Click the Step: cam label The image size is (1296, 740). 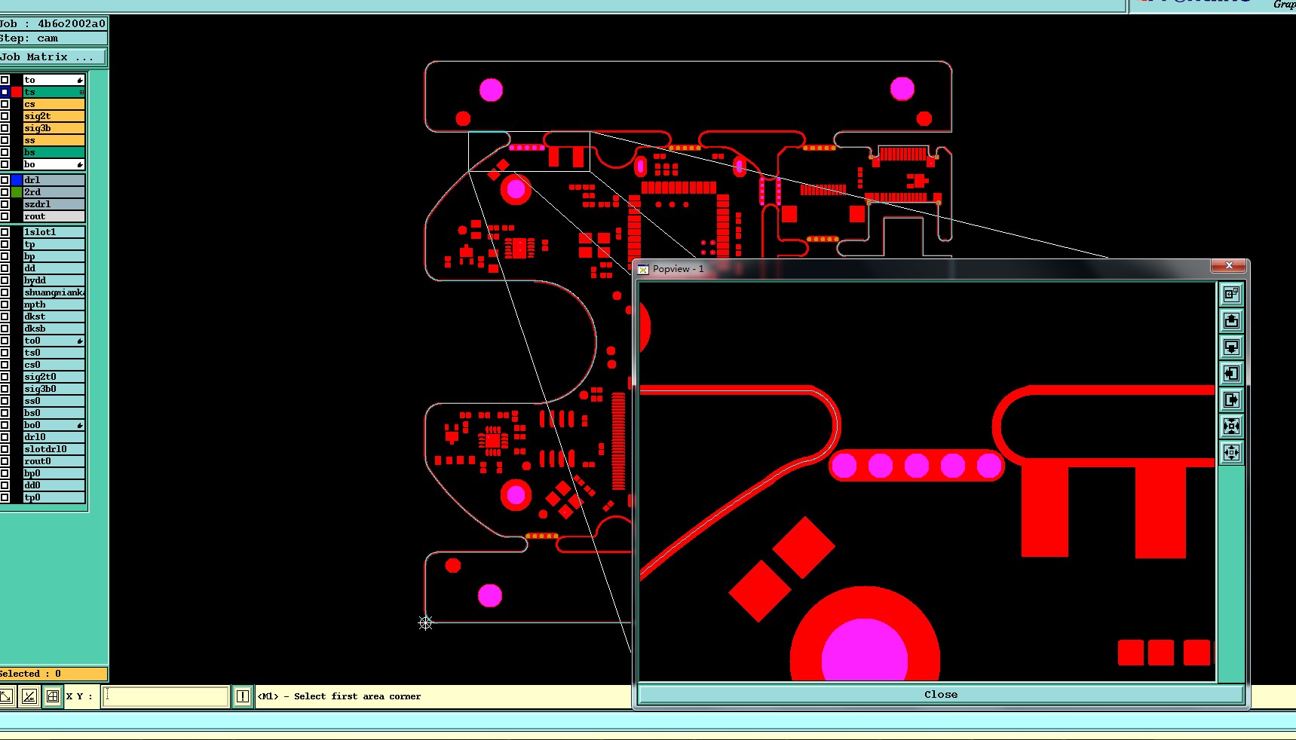[53, 38]
